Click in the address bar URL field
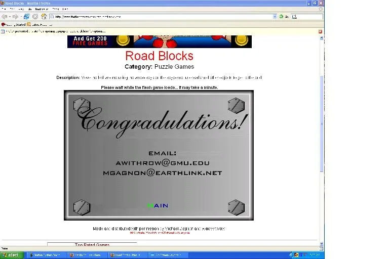389x259 pixels. [162, 17]
